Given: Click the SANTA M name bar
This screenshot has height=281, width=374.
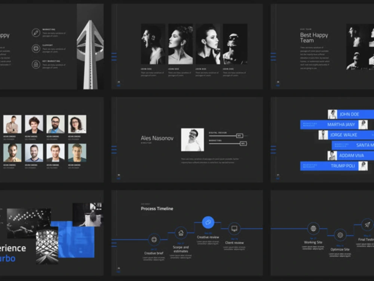Looking at the screenshot, I should pos(353,145).
